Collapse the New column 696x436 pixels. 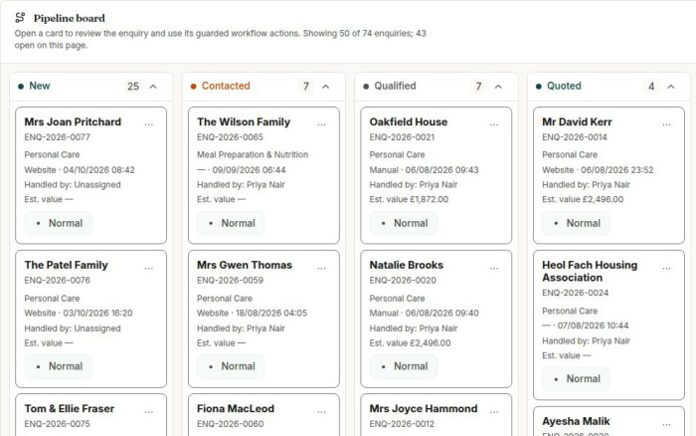click(x=153, y=87)
